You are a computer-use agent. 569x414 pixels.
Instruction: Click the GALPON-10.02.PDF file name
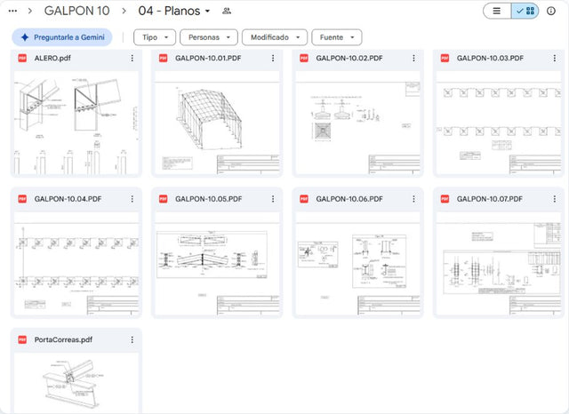(349, 58)
